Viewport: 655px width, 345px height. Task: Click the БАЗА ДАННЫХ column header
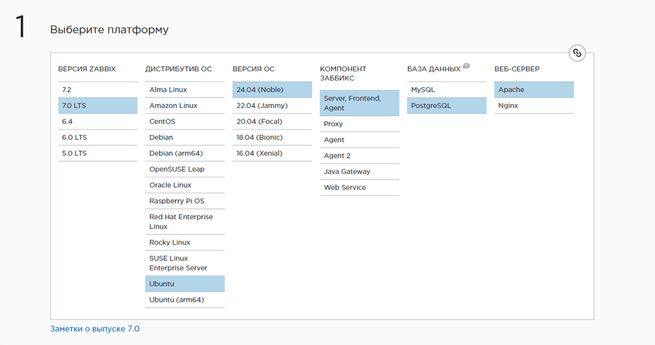(x=434, y=69)
